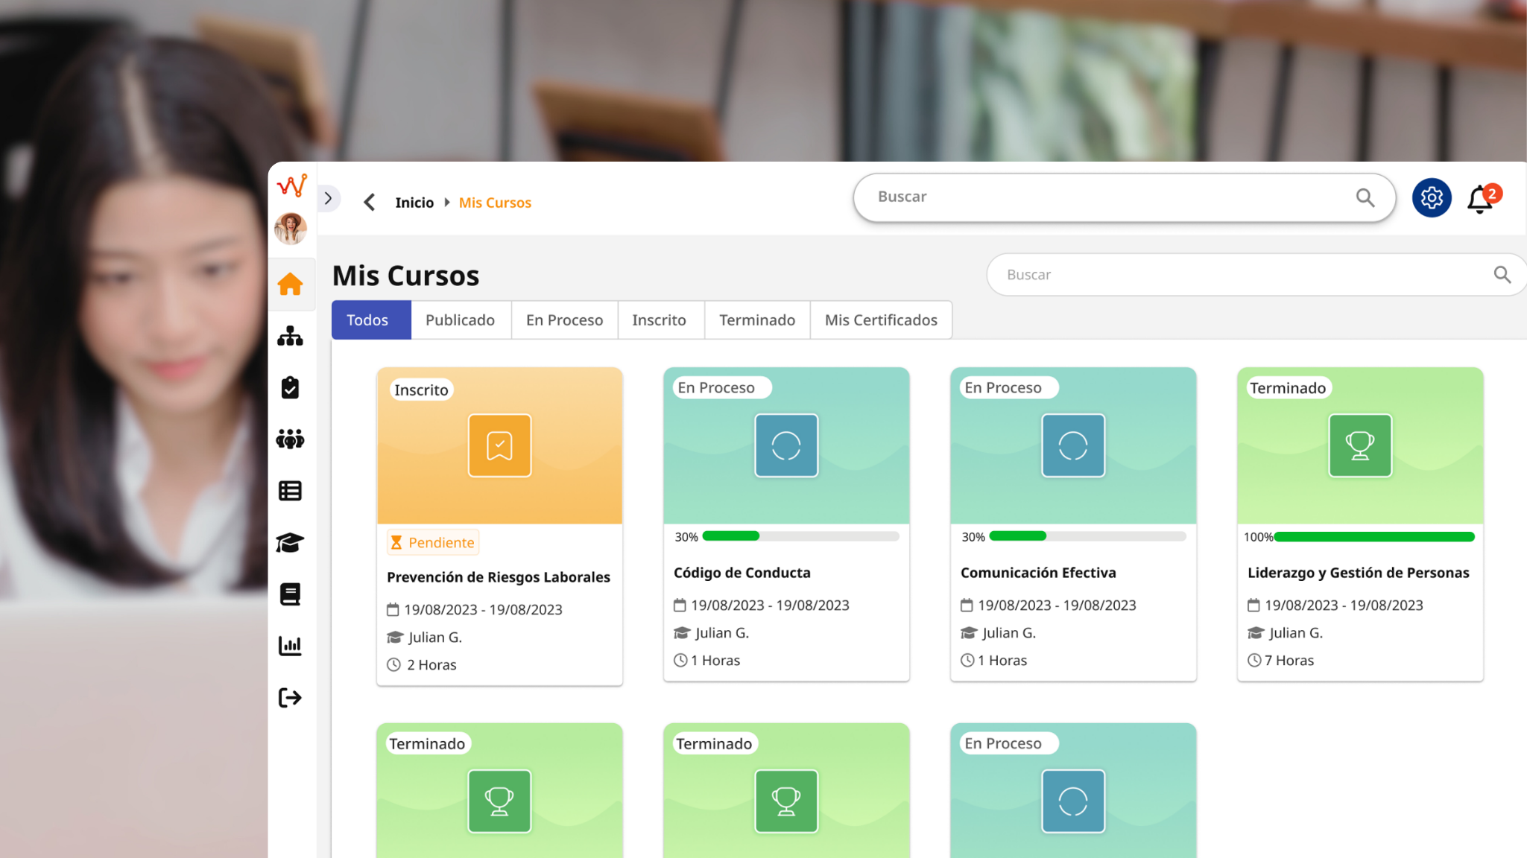Viewport: 1527px width, 858px height.
Task: Click the Inicio breadcrumb link
Action: [414, 203]
